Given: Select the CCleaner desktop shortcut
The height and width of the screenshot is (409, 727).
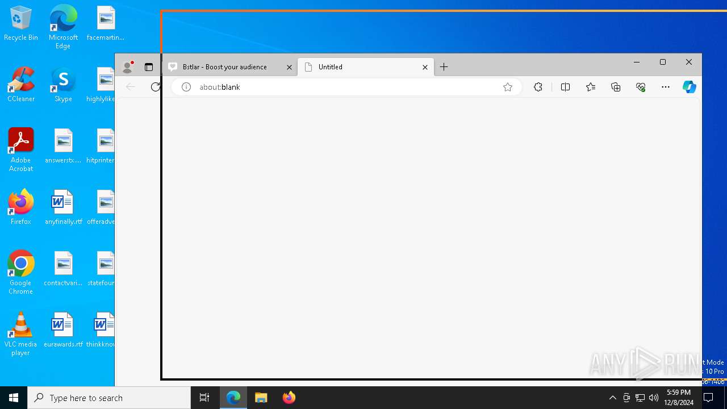Looking at the screenshot, I should pyautogui.click(x=21, y=85).
